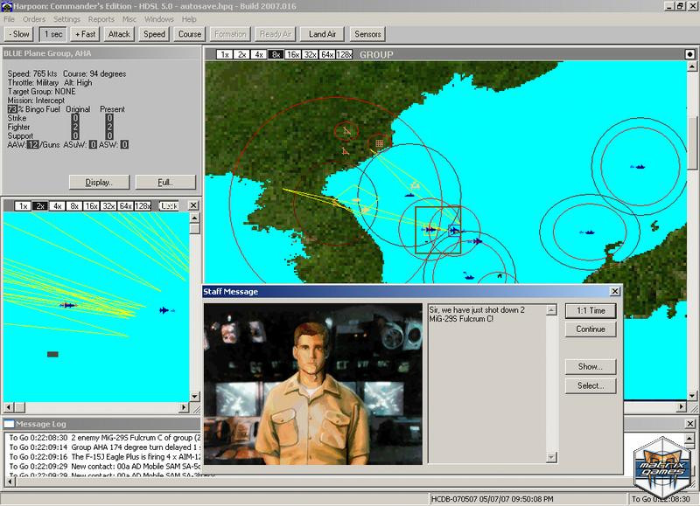The width and height of the screenshot is (700, 506).
Task: Open the Sensors toolbar button
Action: [x=367, y=34]
